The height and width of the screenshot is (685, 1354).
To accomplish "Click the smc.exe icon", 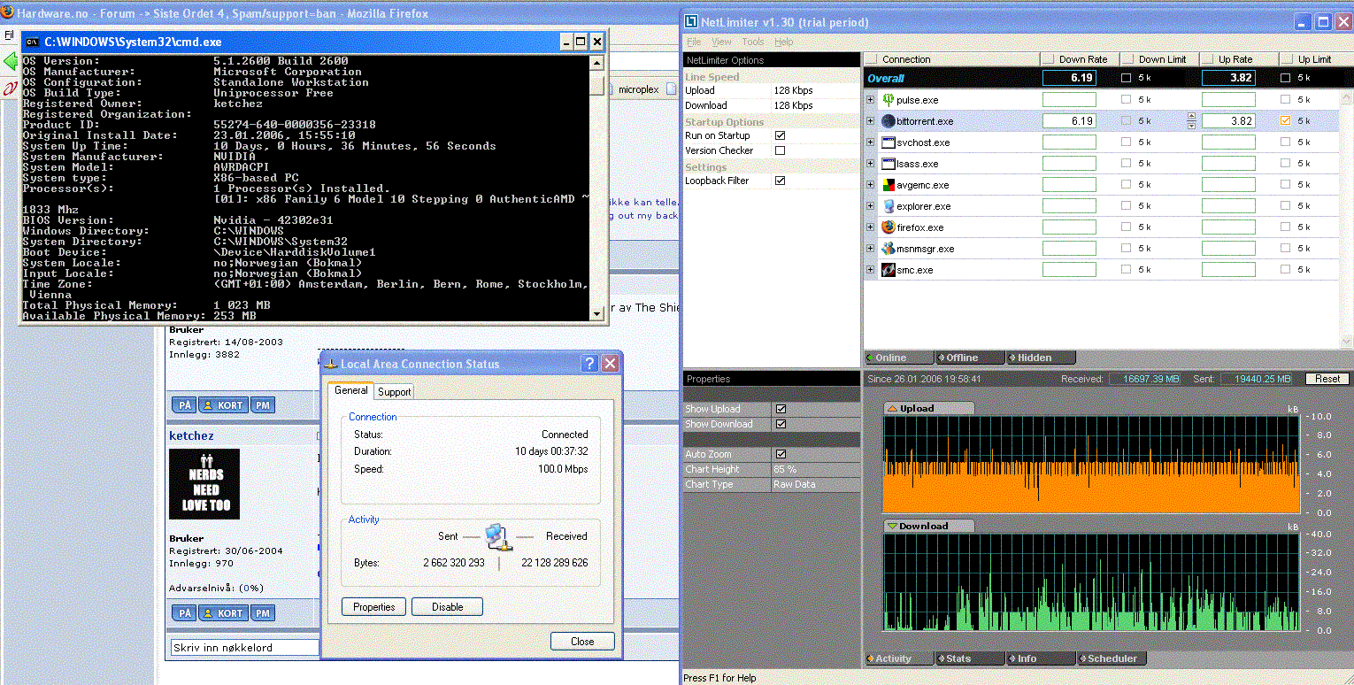I will pyautogui.click(x=889, y=270).
